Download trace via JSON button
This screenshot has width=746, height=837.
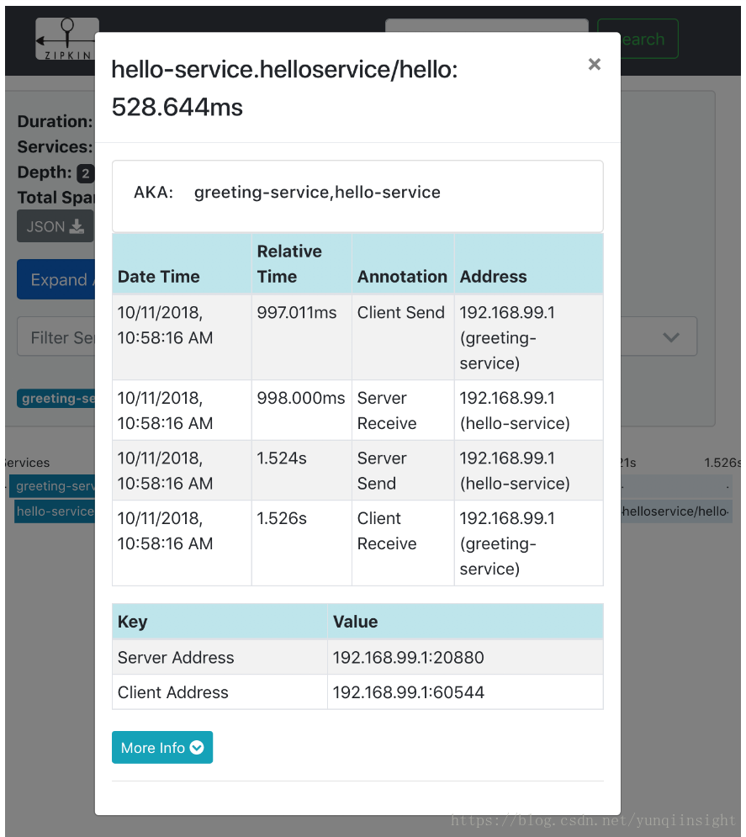pos(56,226)
